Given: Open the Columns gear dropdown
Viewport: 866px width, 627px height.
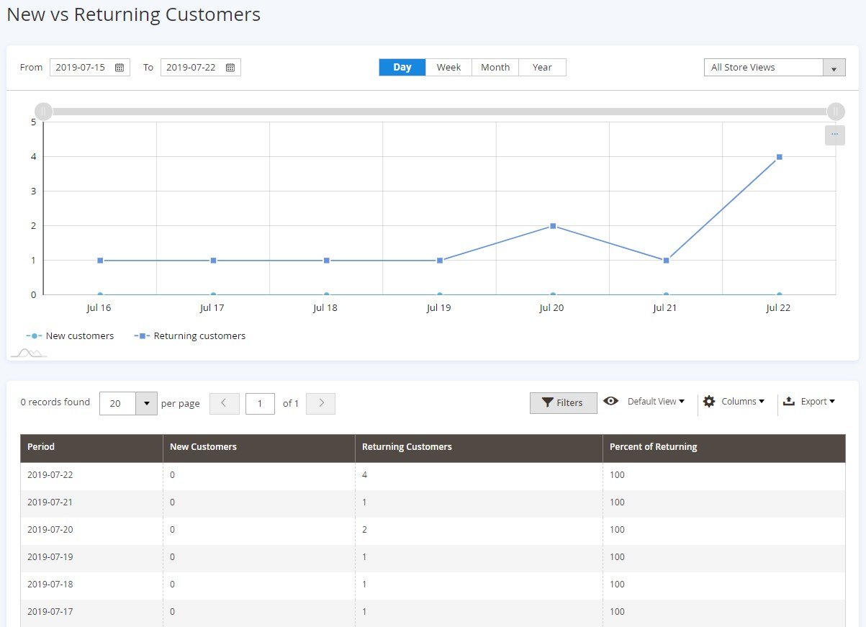Looking at the screenshot, I should pos(733,401).
